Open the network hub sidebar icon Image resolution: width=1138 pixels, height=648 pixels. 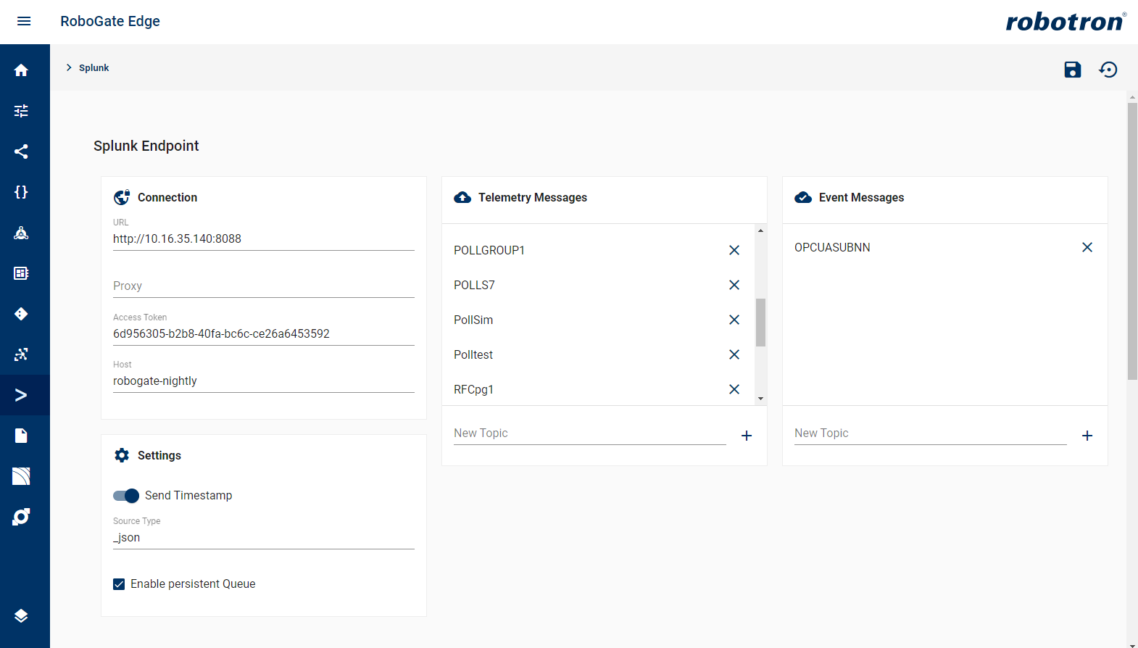[21, 233]
